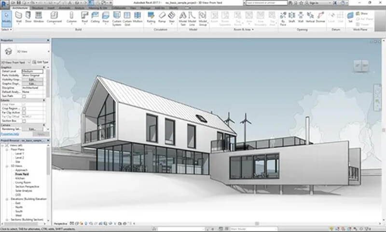Viewport: 386px width, 232px height.
Task: Switch to the Structure ribbon tab
Action: click(37, 8)
